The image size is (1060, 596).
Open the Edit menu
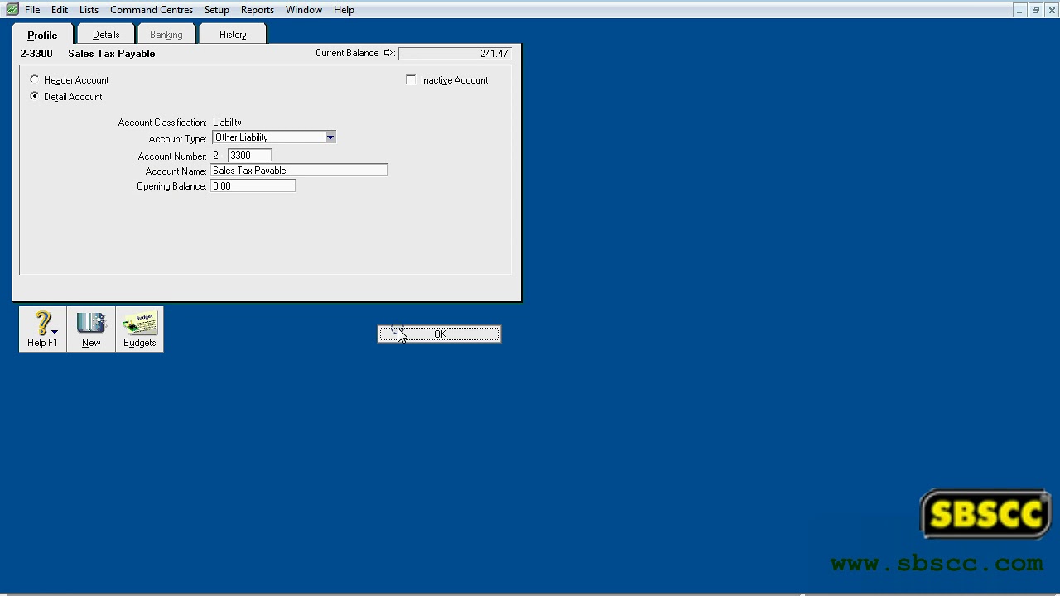coord(60,10)
